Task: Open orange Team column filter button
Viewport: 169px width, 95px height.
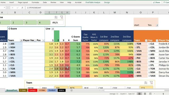Action: click(146, 40)
